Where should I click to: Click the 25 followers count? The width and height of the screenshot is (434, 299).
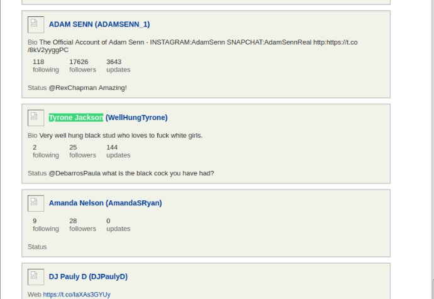(x=73, y=147)
